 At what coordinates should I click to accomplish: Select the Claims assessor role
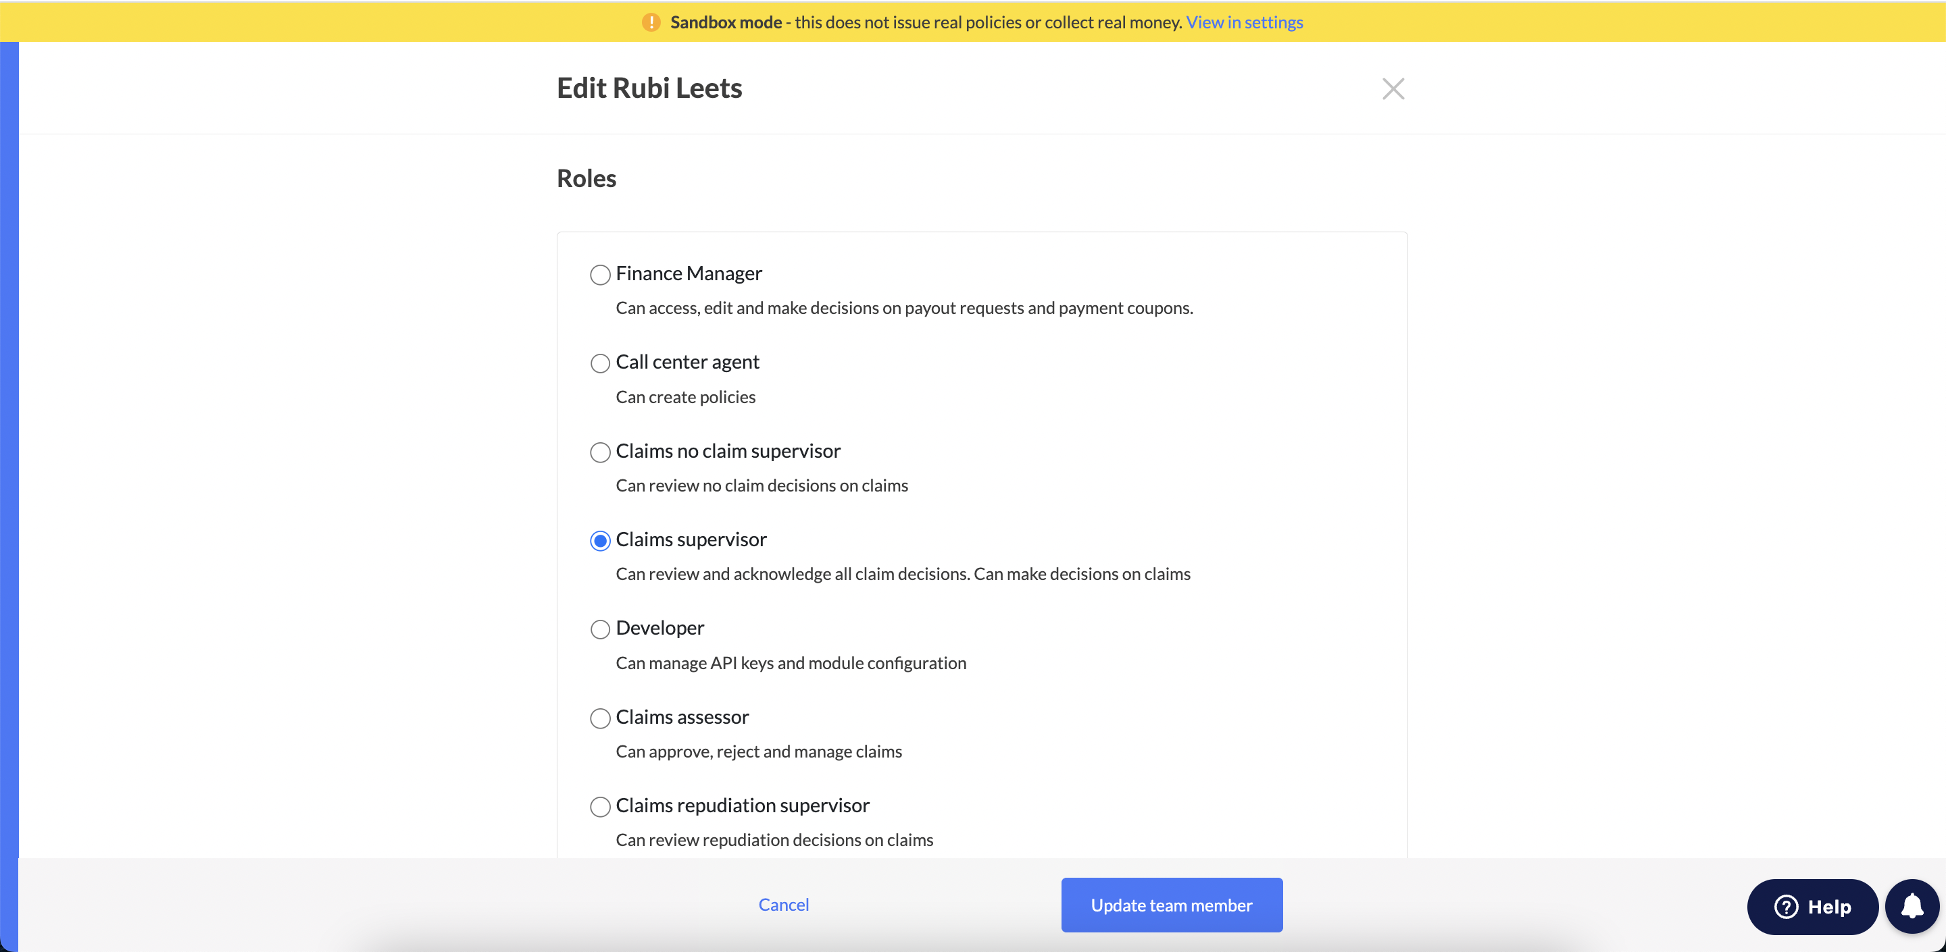pyautogui.click(x=600, y=718)
